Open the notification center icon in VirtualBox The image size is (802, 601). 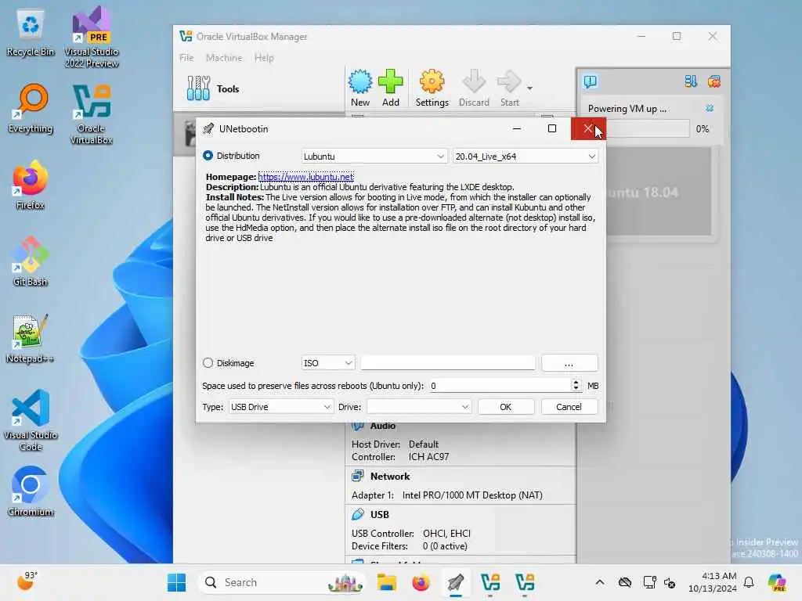point(591,81)
